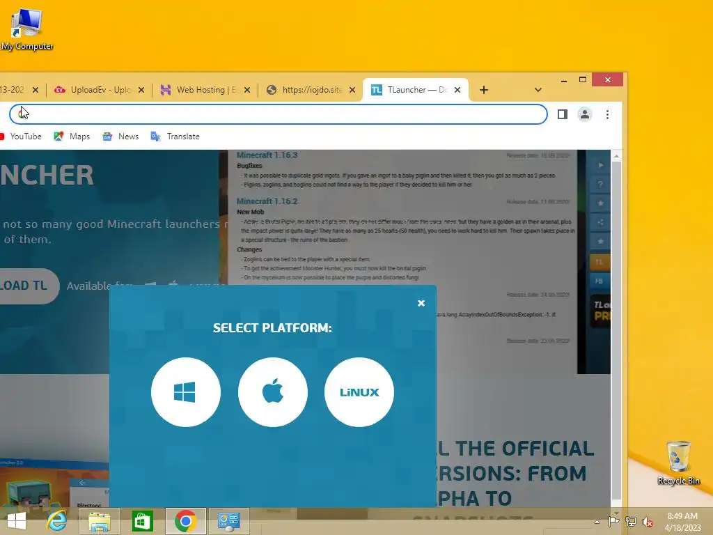Open the Maps bookmark

(72, 137)
